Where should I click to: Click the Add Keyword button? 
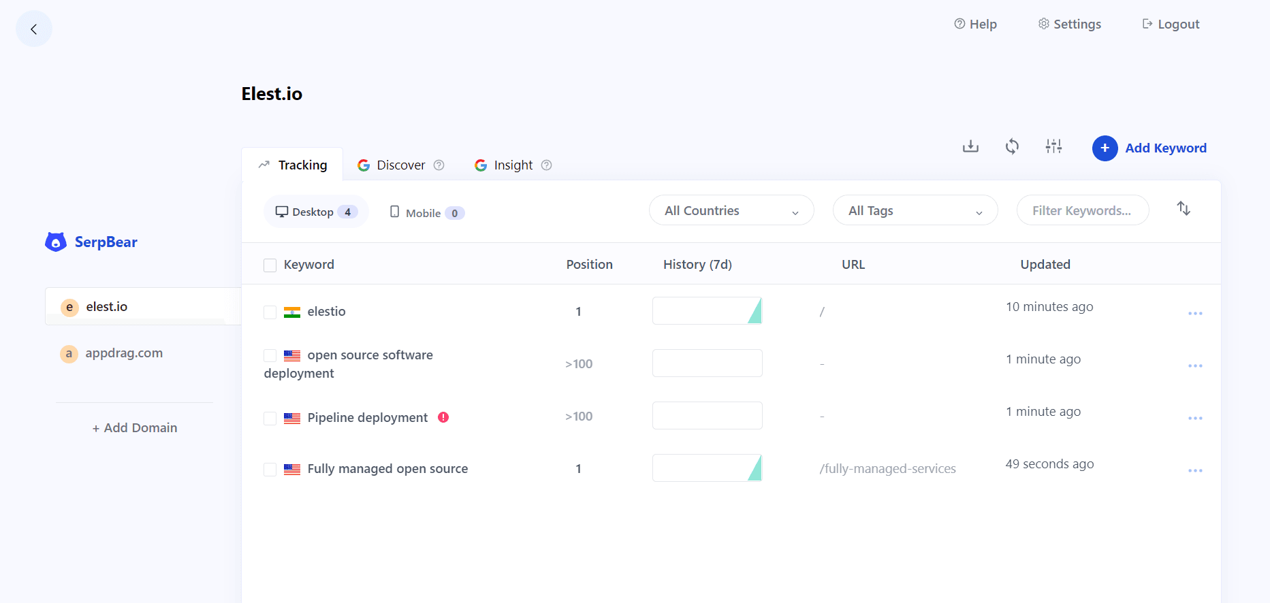[x=1149, y=148]
